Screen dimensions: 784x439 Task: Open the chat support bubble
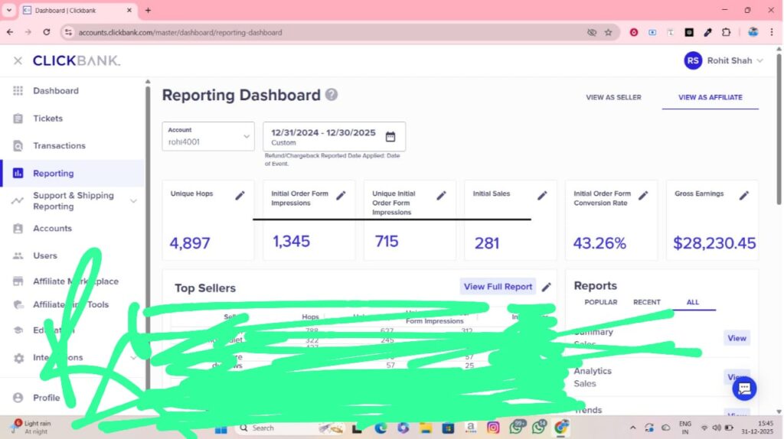743,389
